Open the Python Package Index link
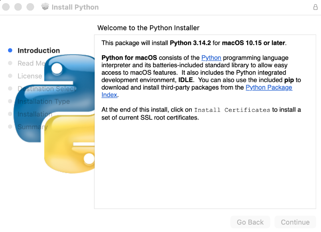The height and width of the screenshot is (232, 321). (269, 87)
